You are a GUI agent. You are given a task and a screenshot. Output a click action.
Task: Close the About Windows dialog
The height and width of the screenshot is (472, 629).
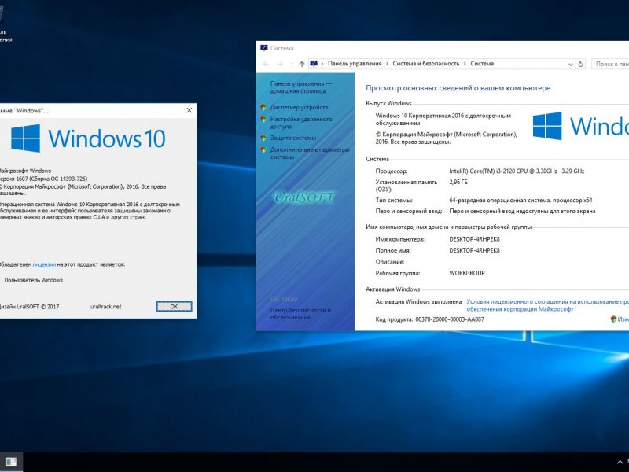(189, 110)
